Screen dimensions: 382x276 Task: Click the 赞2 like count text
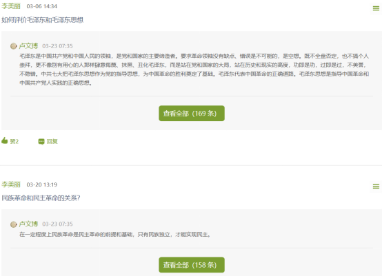point(14,141)
